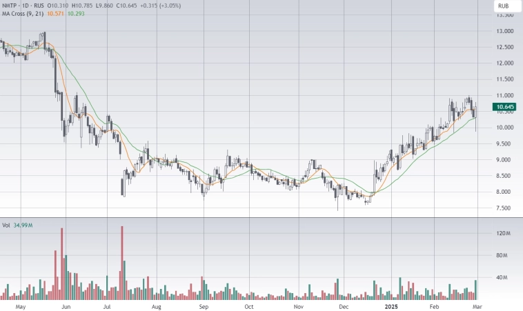Viewport: 523px width, 311px height.
Task: Click the 11.000 price axis label
Action: coord(505,95)
